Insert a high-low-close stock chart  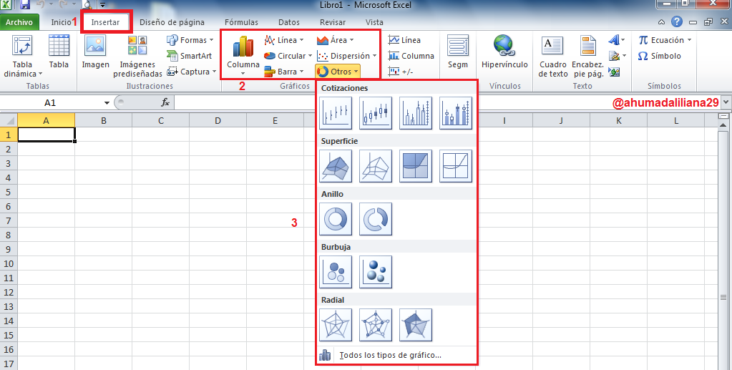[x=336, y=113]
